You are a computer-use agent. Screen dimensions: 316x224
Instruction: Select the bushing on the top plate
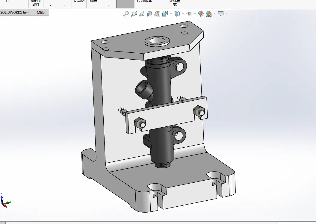pos(157,42)
